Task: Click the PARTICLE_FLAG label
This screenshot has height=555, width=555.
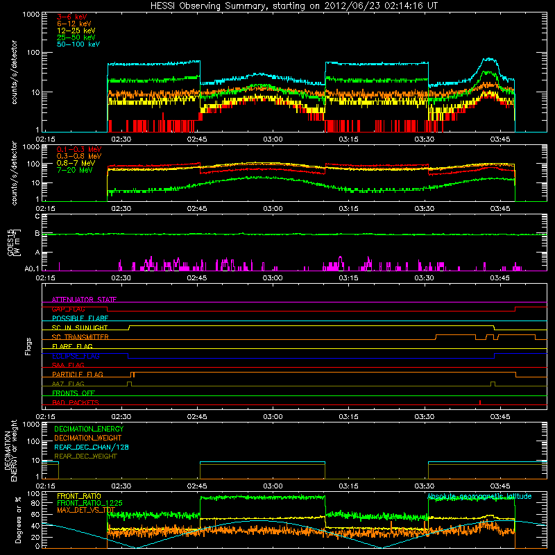Action: [78, 374]
